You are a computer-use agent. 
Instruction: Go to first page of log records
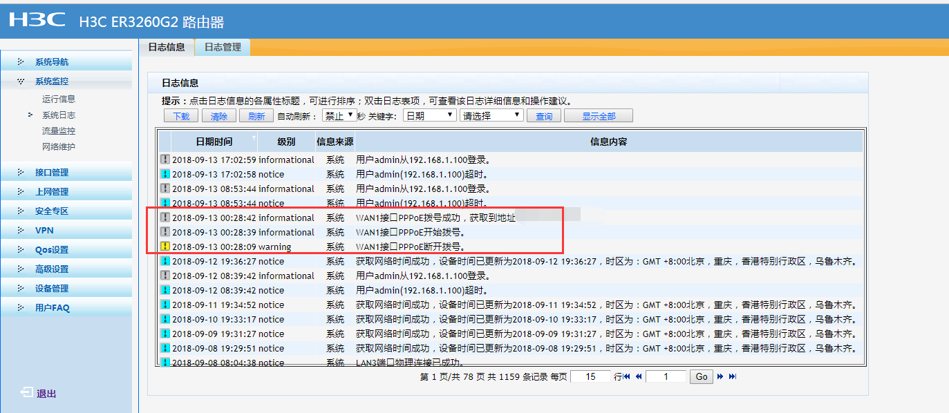pyautogui.click(x=627, y=376)
